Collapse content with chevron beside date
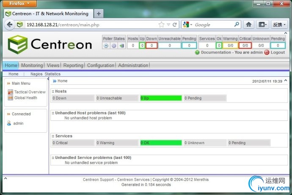Screen dimensions: 292x195 pos(286,81)
